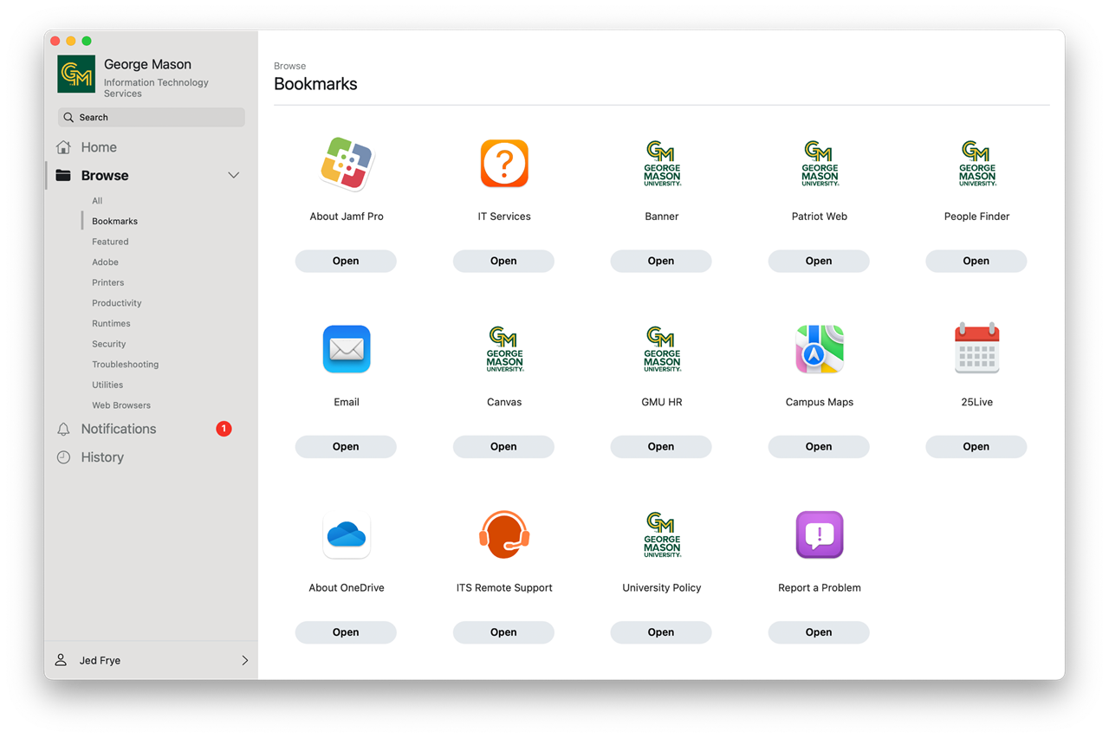Click the History clock icon
This screenshot has width=1109, height=738.
coord(63,457)
